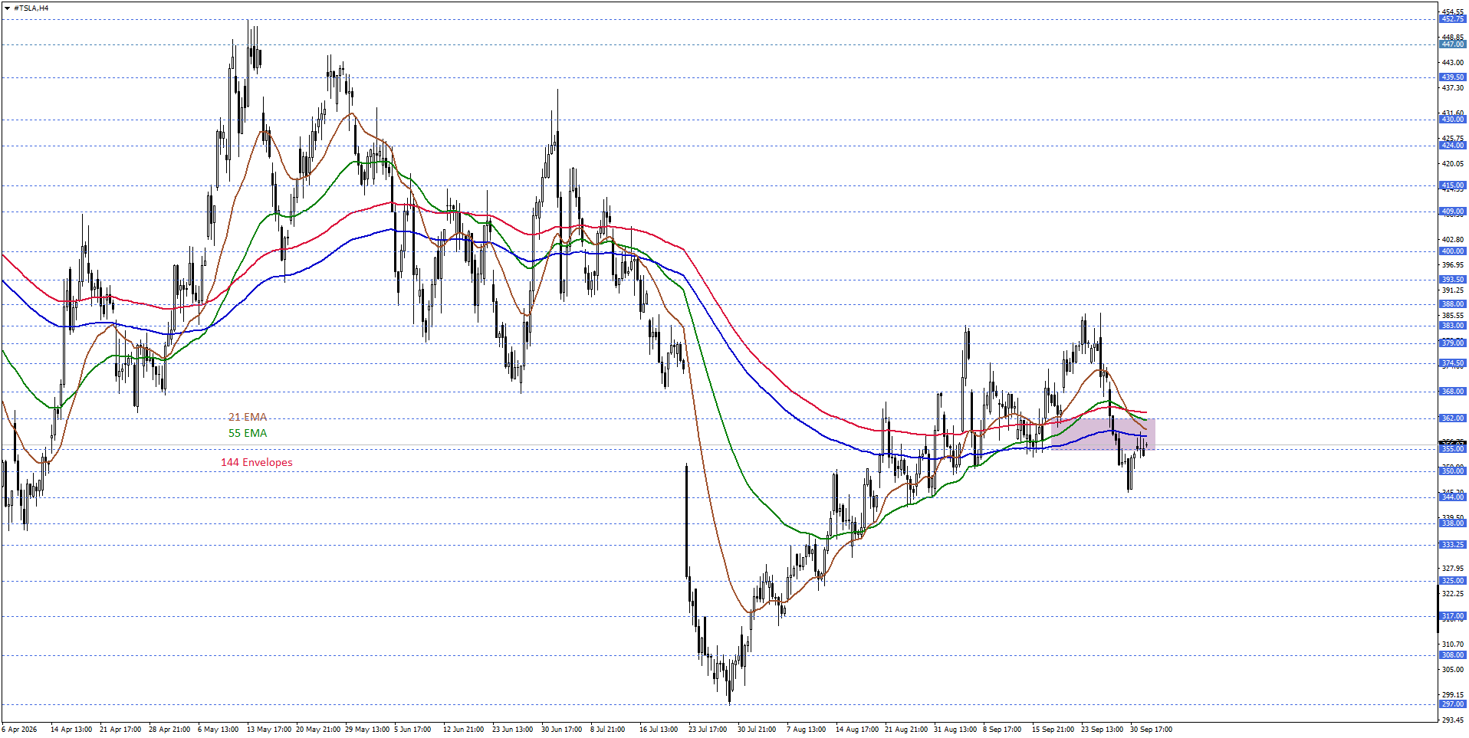Click the 21 EMA label
Image resolution: width=1469 pixels, height=738 pixels.
pos(248,417)
